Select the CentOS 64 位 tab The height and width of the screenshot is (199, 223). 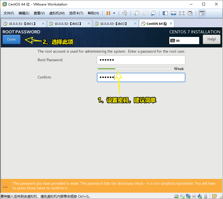(x=157, y=24)
